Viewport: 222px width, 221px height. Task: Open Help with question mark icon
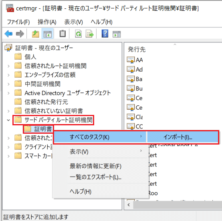pos(105,34)
